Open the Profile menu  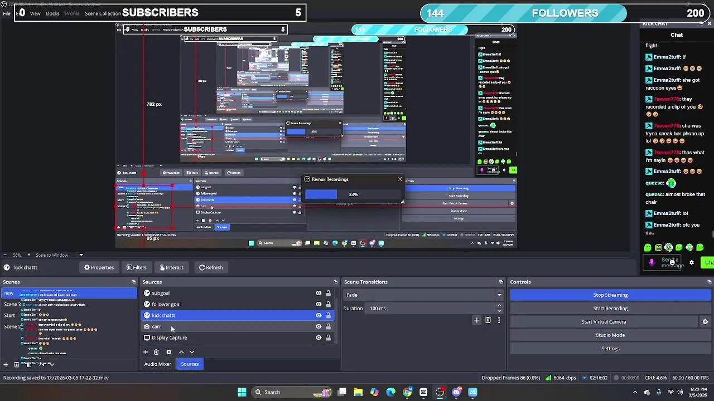pyautogui.click(x=72, y=13)
